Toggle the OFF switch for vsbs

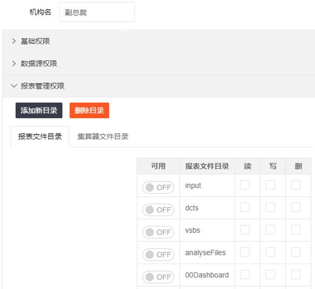[158, 232]
